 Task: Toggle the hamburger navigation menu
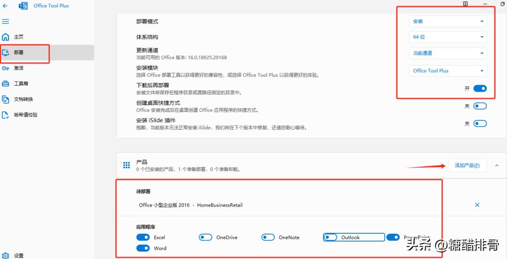click(6, 22)
